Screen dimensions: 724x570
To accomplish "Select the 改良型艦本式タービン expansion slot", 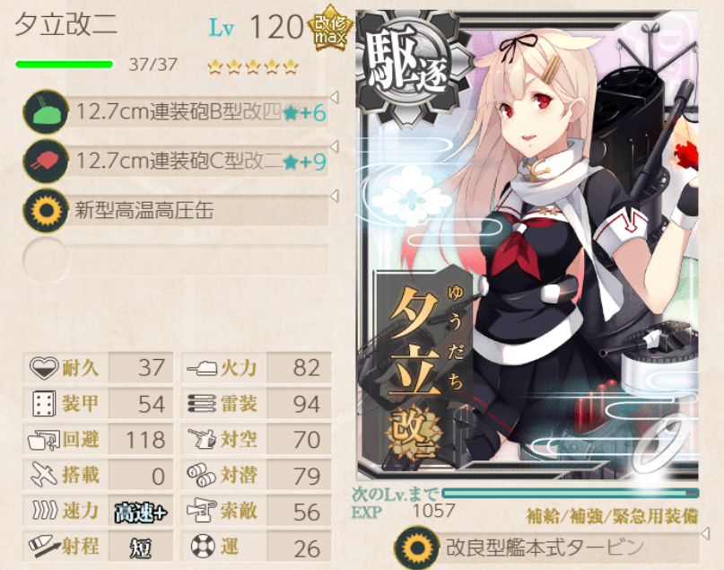I will click(x=546, y=548).
